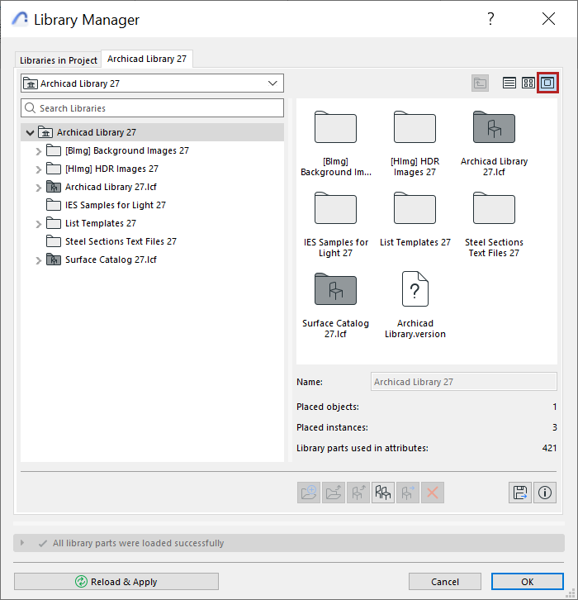Expand the library load status report
Image resolution: width=578 pixels, height=600 pixels.
pyautogui.click(x=22, y=543)
